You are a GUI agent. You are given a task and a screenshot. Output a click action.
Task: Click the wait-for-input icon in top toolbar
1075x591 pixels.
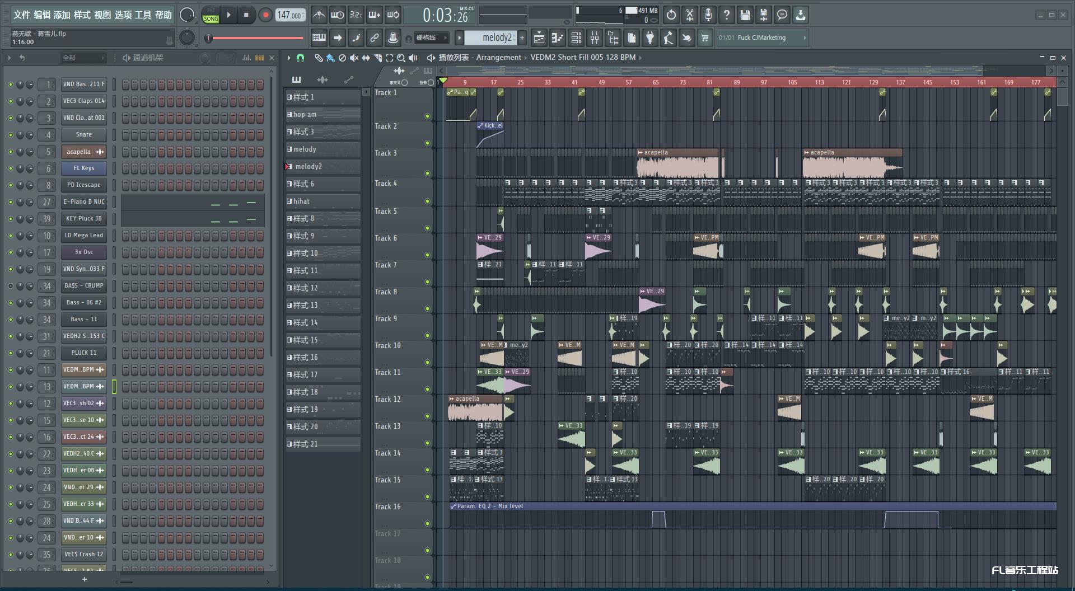[337, 15]
